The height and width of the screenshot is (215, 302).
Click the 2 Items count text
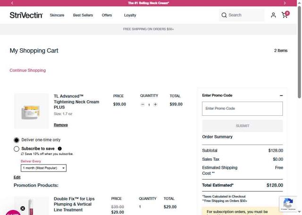point(281,51)
